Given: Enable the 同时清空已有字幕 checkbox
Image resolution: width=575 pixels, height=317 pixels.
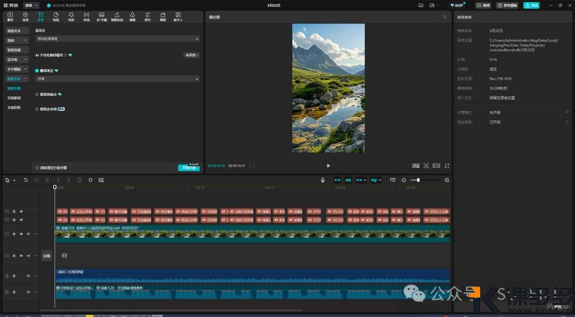Looking at the screenshot, I should (x=37, y=168).
